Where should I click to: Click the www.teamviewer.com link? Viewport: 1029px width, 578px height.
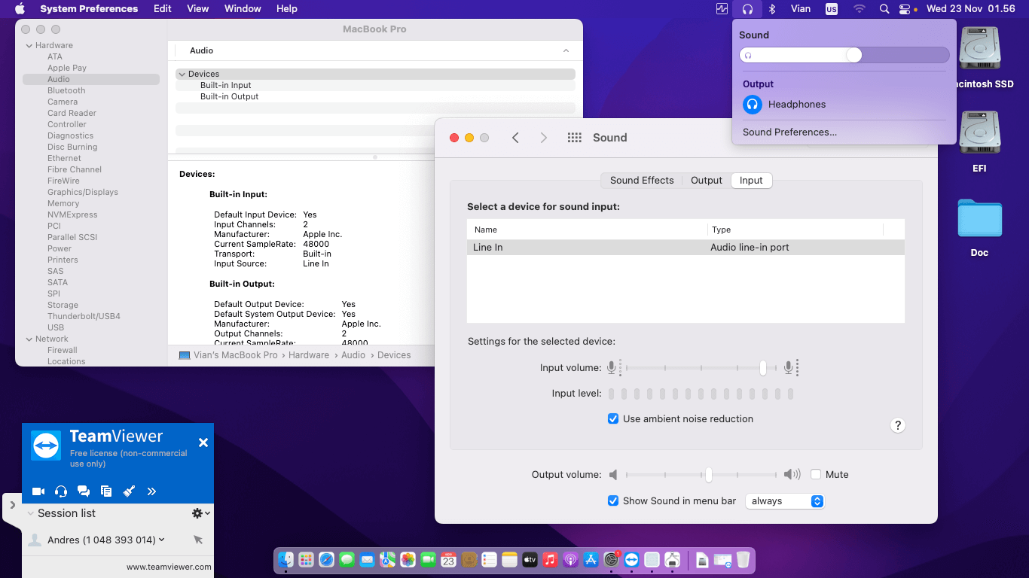click(x=169, y=567)
